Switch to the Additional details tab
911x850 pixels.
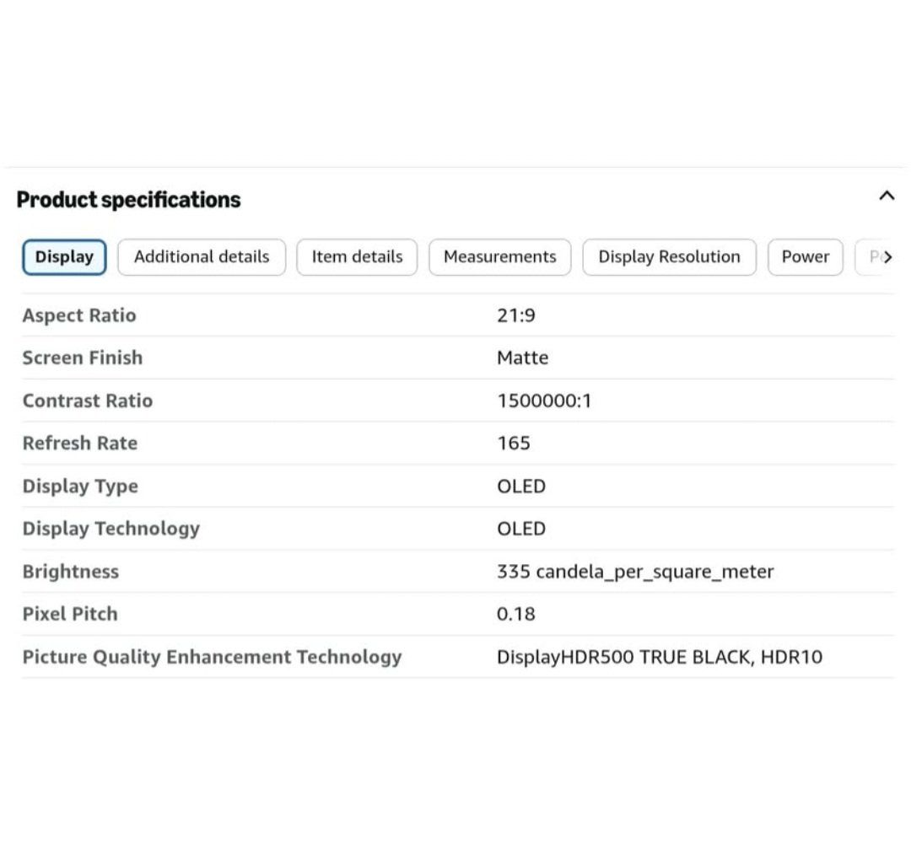pos(202,257)
